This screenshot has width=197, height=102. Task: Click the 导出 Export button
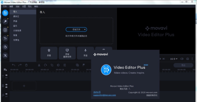pos(183,65)
